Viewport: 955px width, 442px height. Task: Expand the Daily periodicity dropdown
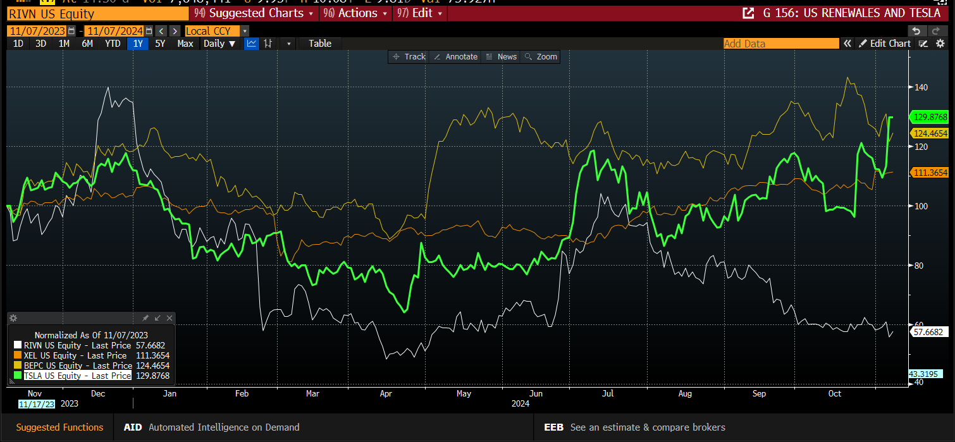(x=219, y=44)
